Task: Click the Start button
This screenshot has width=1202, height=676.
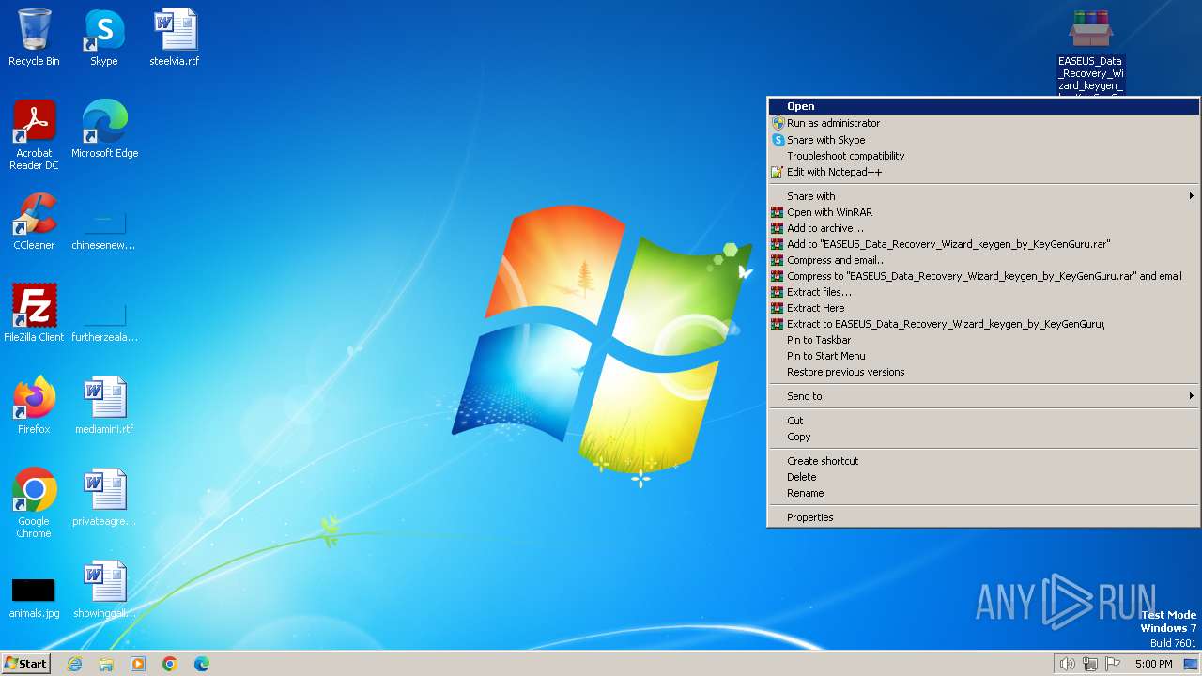Action: click(26, 664)
